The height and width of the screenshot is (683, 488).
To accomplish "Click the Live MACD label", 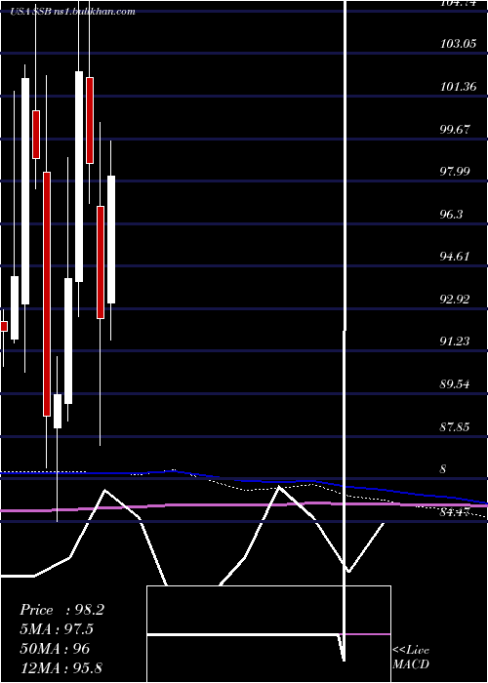I will point(411,658).
